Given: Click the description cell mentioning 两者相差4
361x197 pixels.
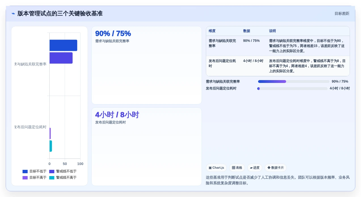Looking at the screenshot, I should pos(307,66).
